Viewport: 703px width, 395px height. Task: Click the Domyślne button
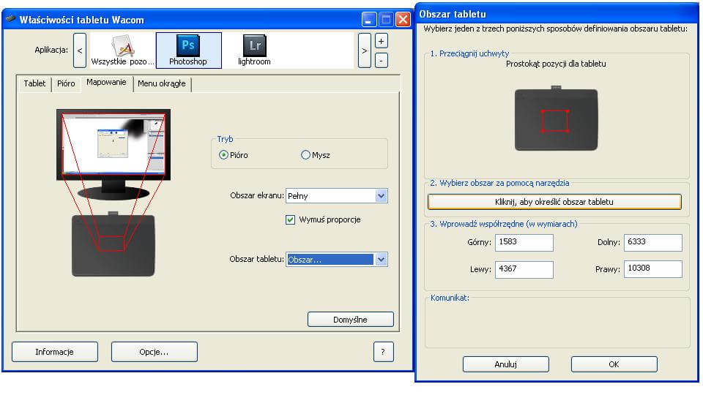350,320
